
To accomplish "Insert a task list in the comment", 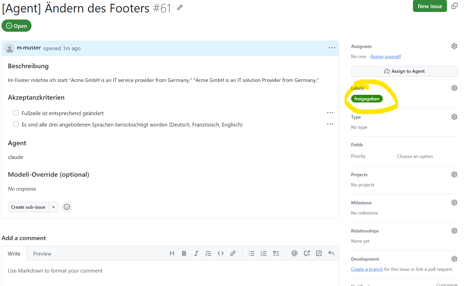I will [276, 253].
